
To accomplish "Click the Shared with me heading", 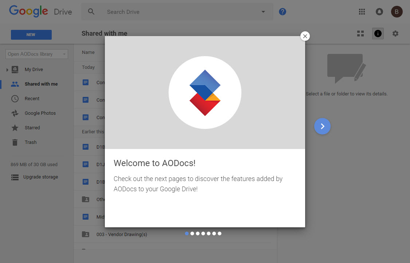I will pyautogui.click(x=105, y=34).
